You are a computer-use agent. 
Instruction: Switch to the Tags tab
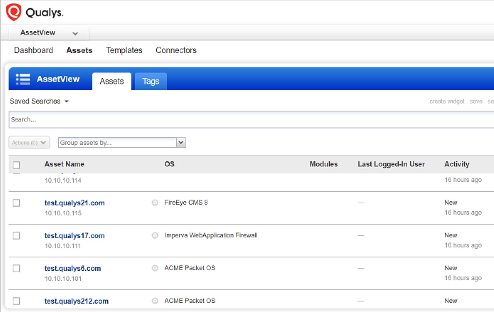click(x=151, y=81)
